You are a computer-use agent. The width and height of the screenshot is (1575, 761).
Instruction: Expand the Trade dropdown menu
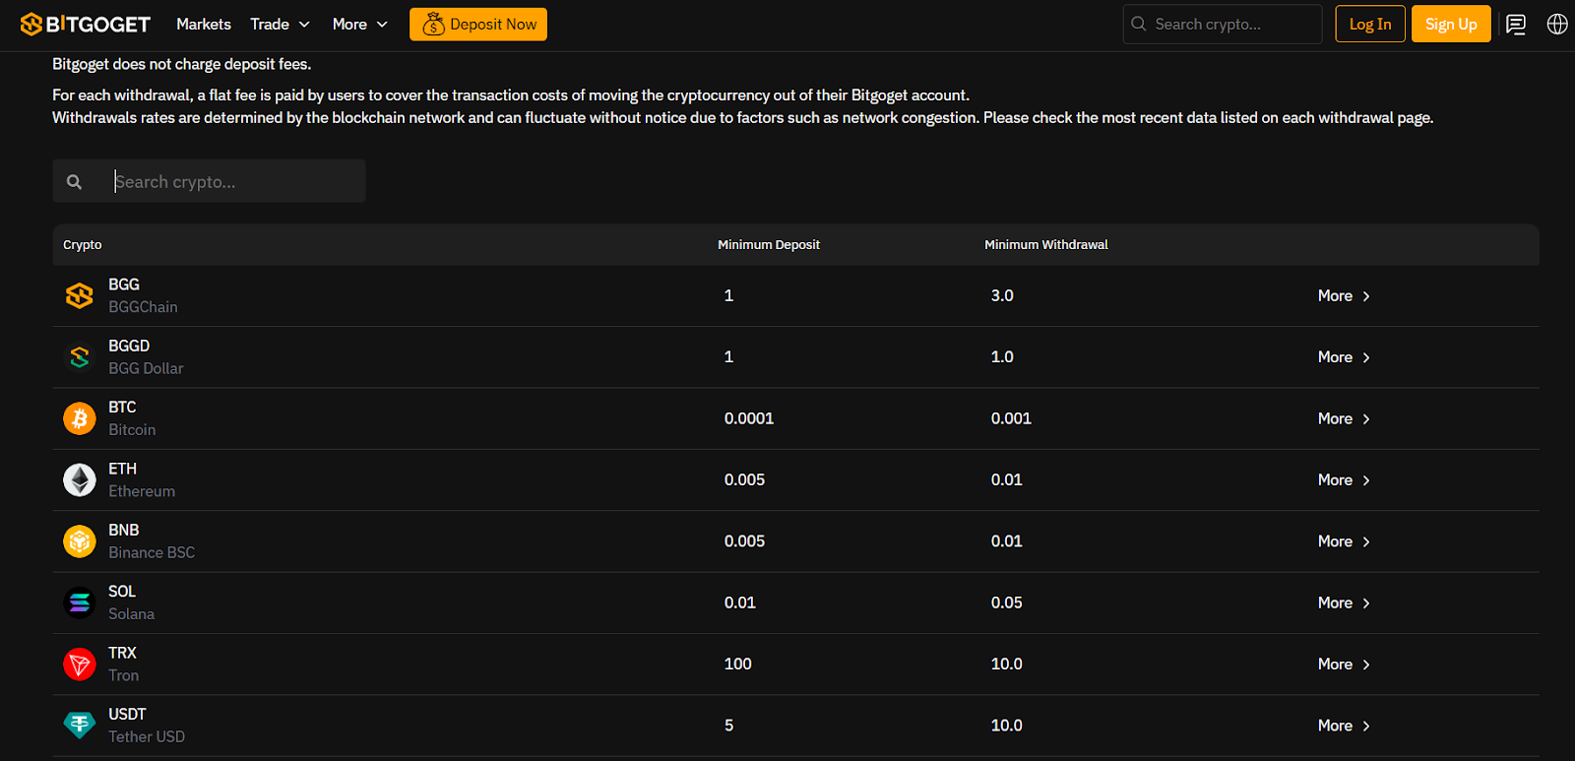tap(280, 25)
